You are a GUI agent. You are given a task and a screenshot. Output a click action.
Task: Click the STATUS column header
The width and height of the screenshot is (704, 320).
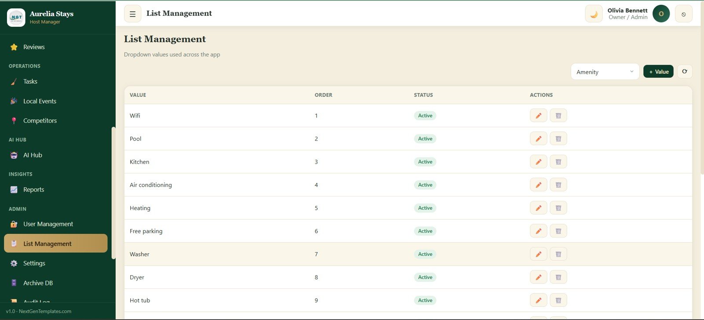coord(423,95)
